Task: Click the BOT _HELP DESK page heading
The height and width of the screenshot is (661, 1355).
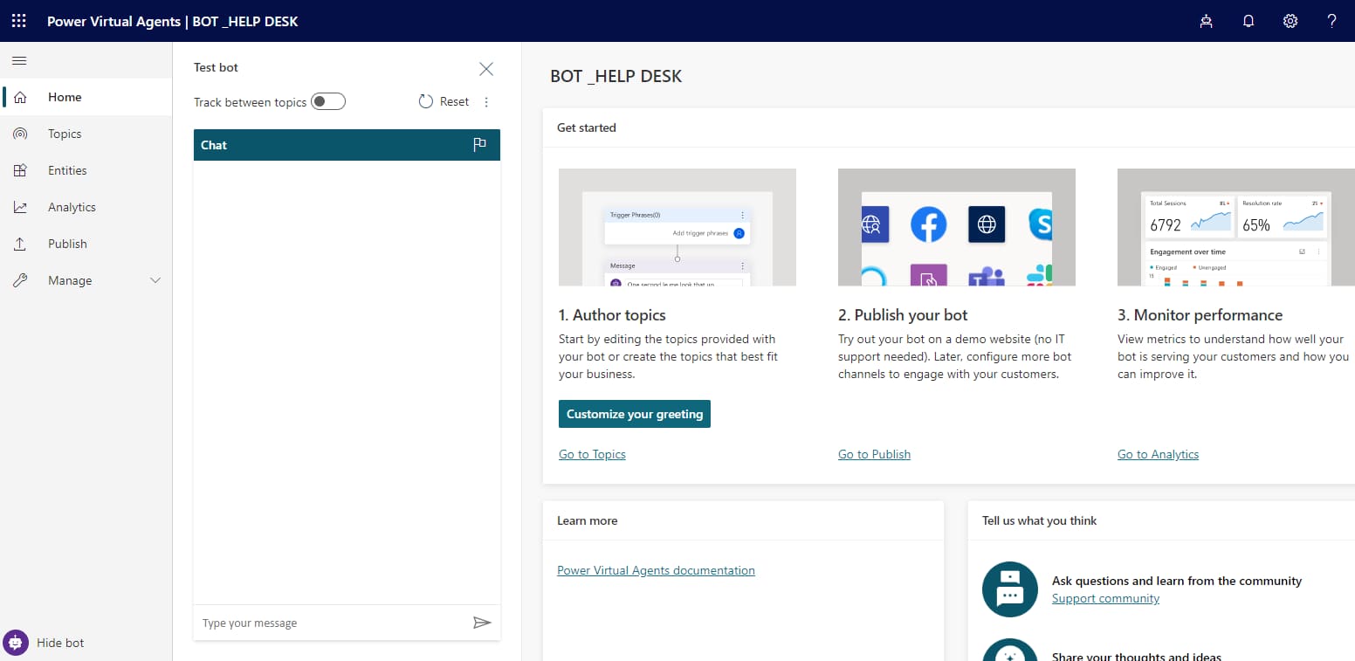Action: tap(616, 76)
